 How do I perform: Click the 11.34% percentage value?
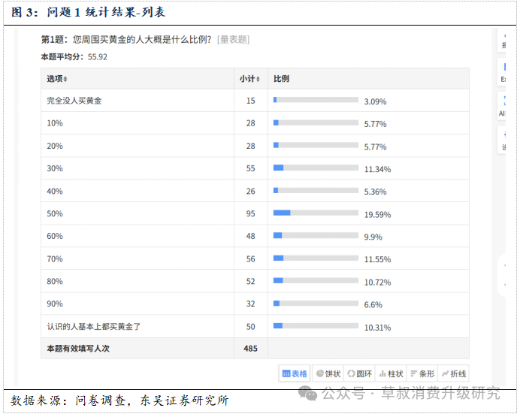point(377,169)
